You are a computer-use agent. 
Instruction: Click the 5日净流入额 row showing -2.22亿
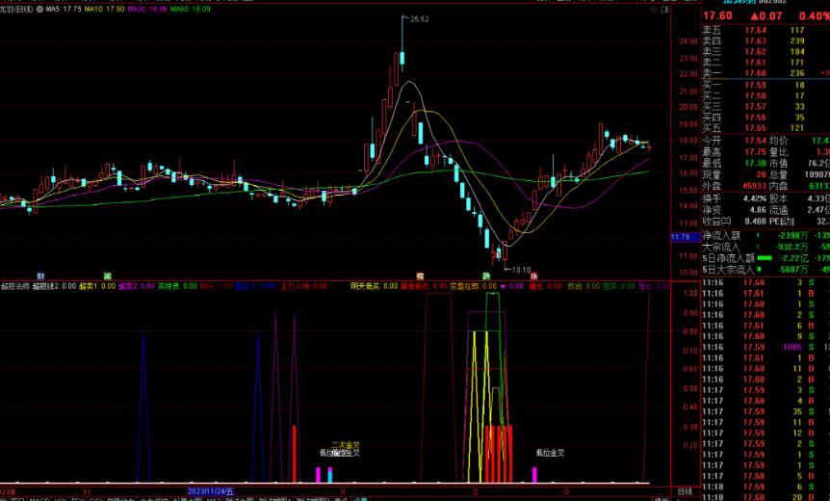(765, 258)
